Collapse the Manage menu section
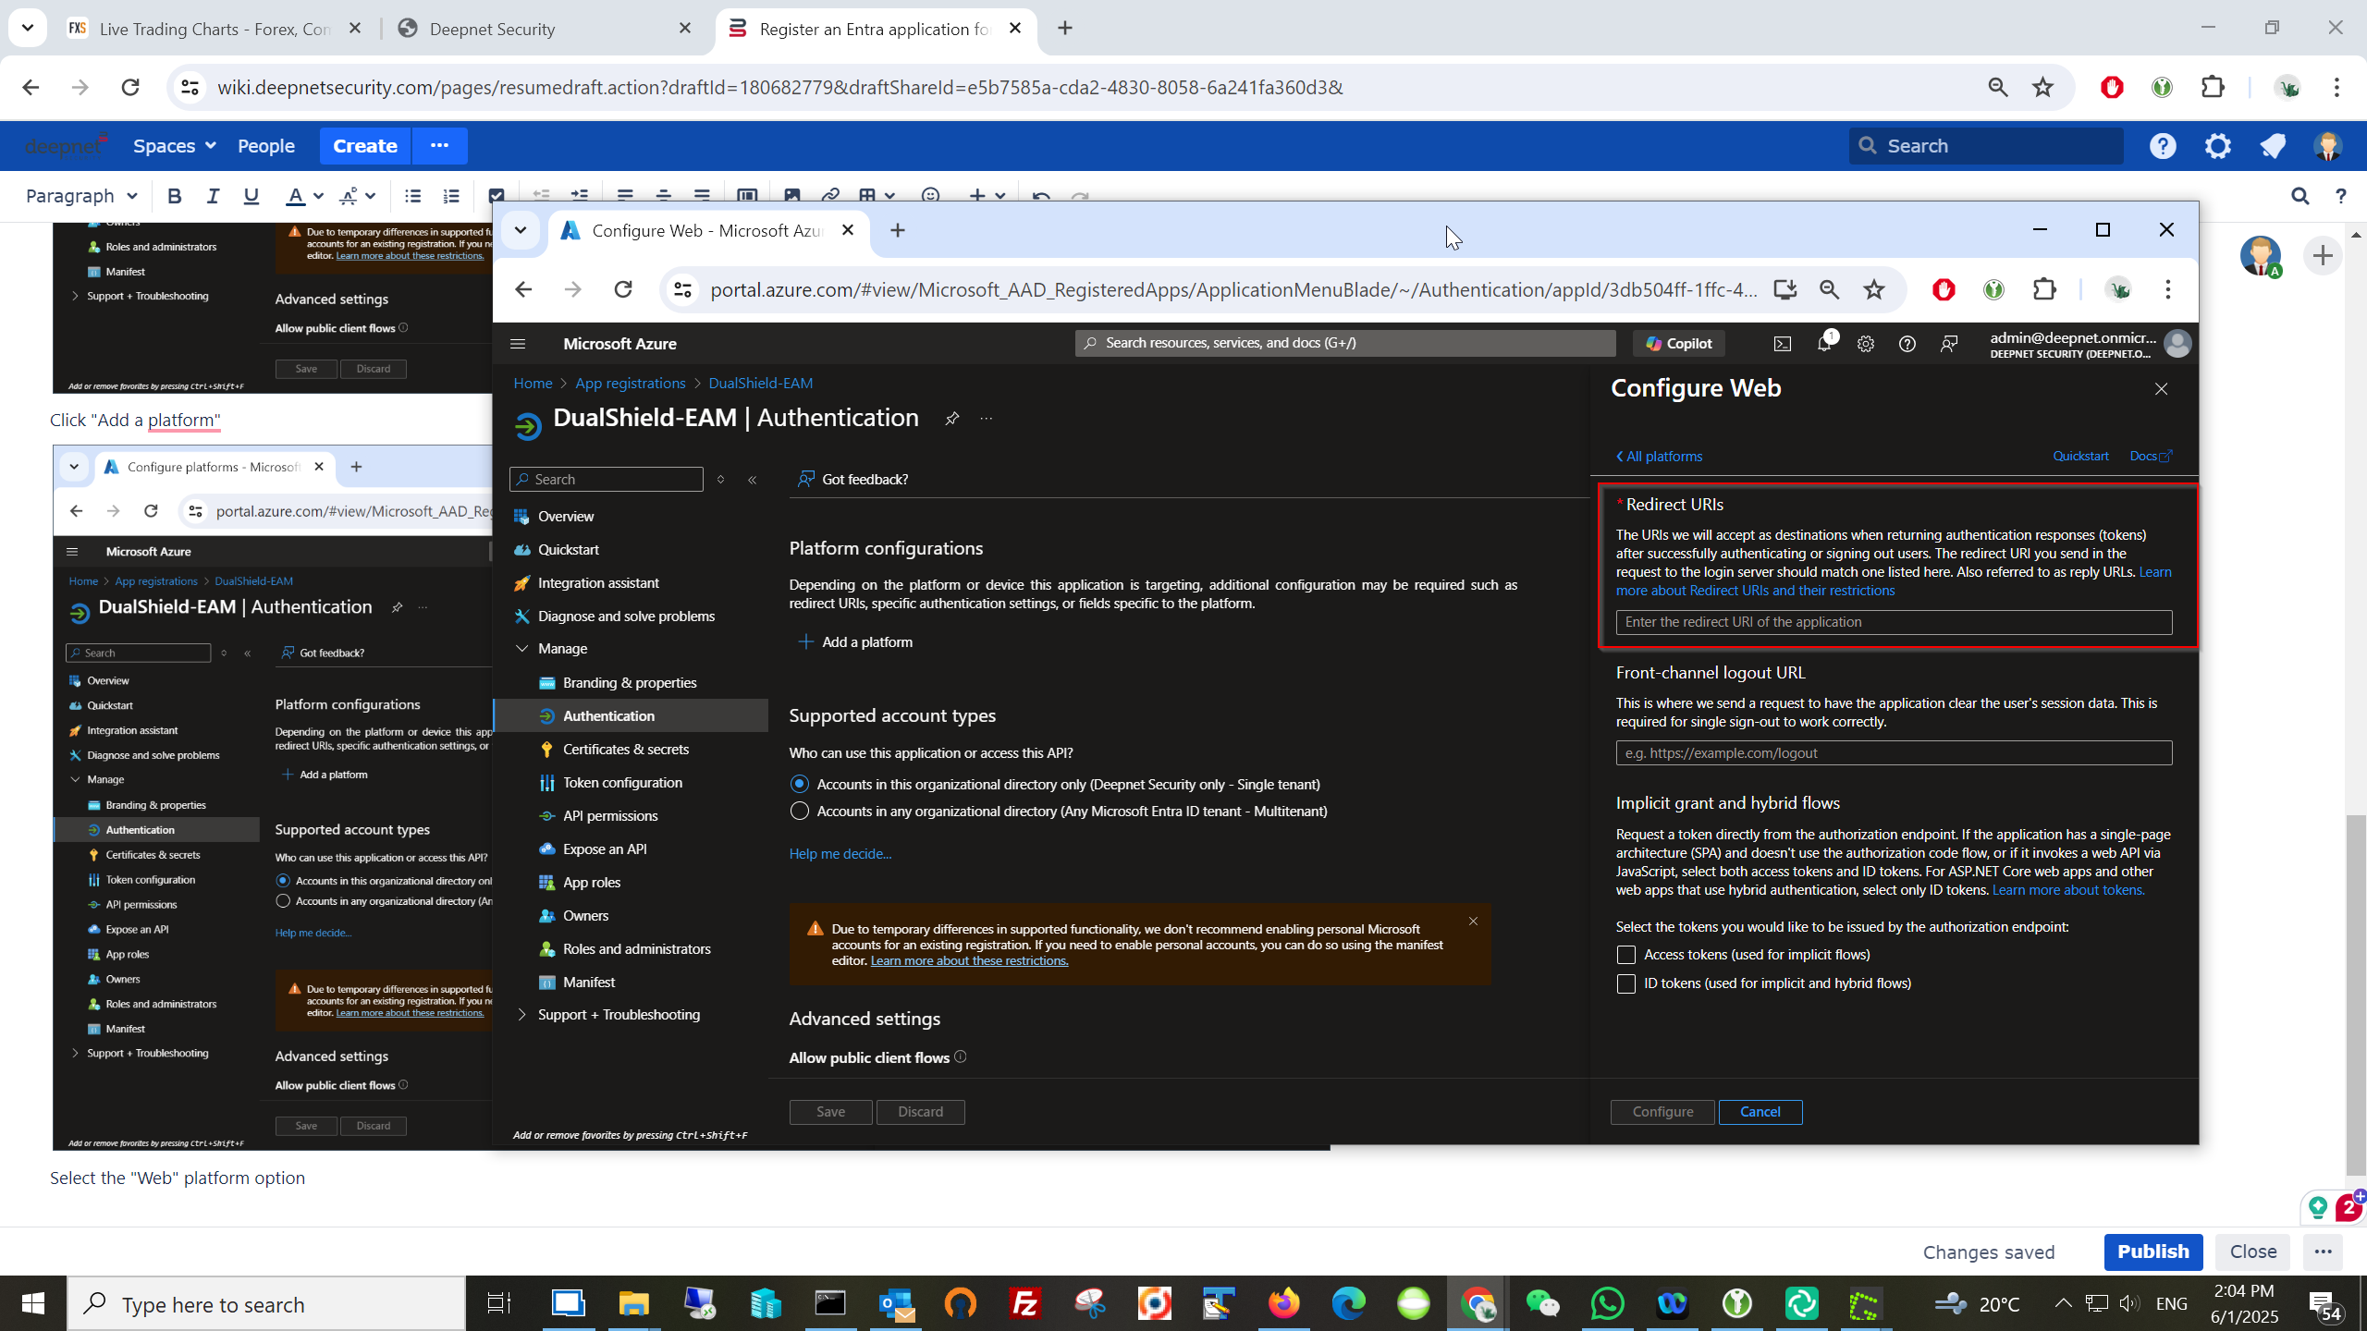 [x=522, y=649]
